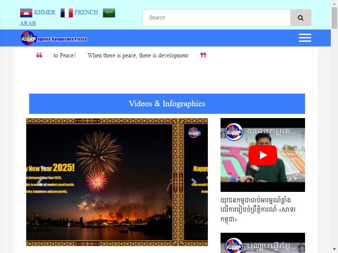Click the magnifier search button
The width and height of the screenshot is (338, 253).
[x=301, y=18]
